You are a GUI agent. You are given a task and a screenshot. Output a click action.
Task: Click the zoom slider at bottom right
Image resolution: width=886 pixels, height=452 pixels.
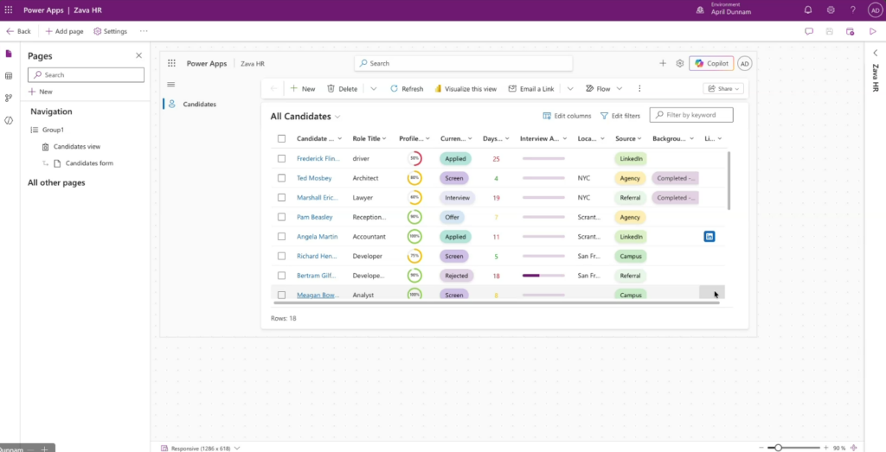pyautogui.click(x=779, y=448)
